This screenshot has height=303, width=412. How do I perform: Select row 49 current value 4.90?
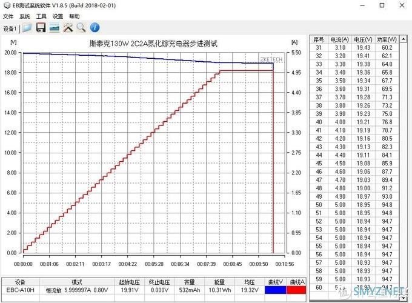340,196
